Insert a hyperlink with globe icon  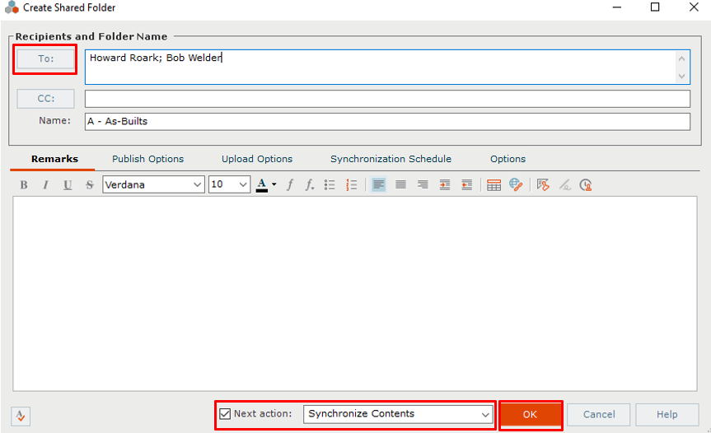(x=516, y=184)
